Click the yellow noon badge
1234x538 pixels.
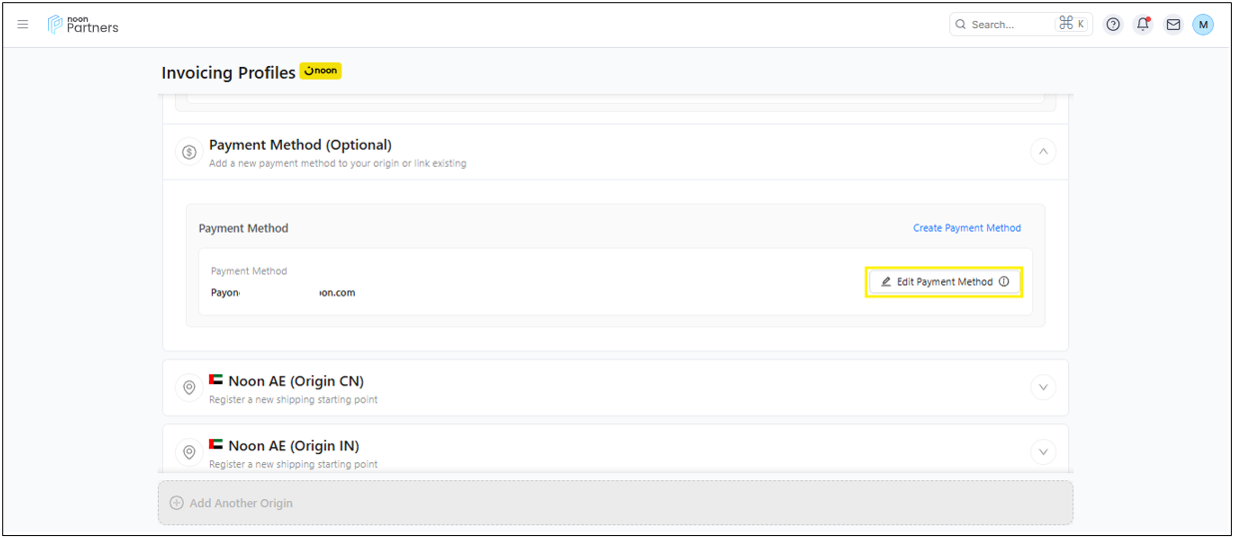(321, 71)
